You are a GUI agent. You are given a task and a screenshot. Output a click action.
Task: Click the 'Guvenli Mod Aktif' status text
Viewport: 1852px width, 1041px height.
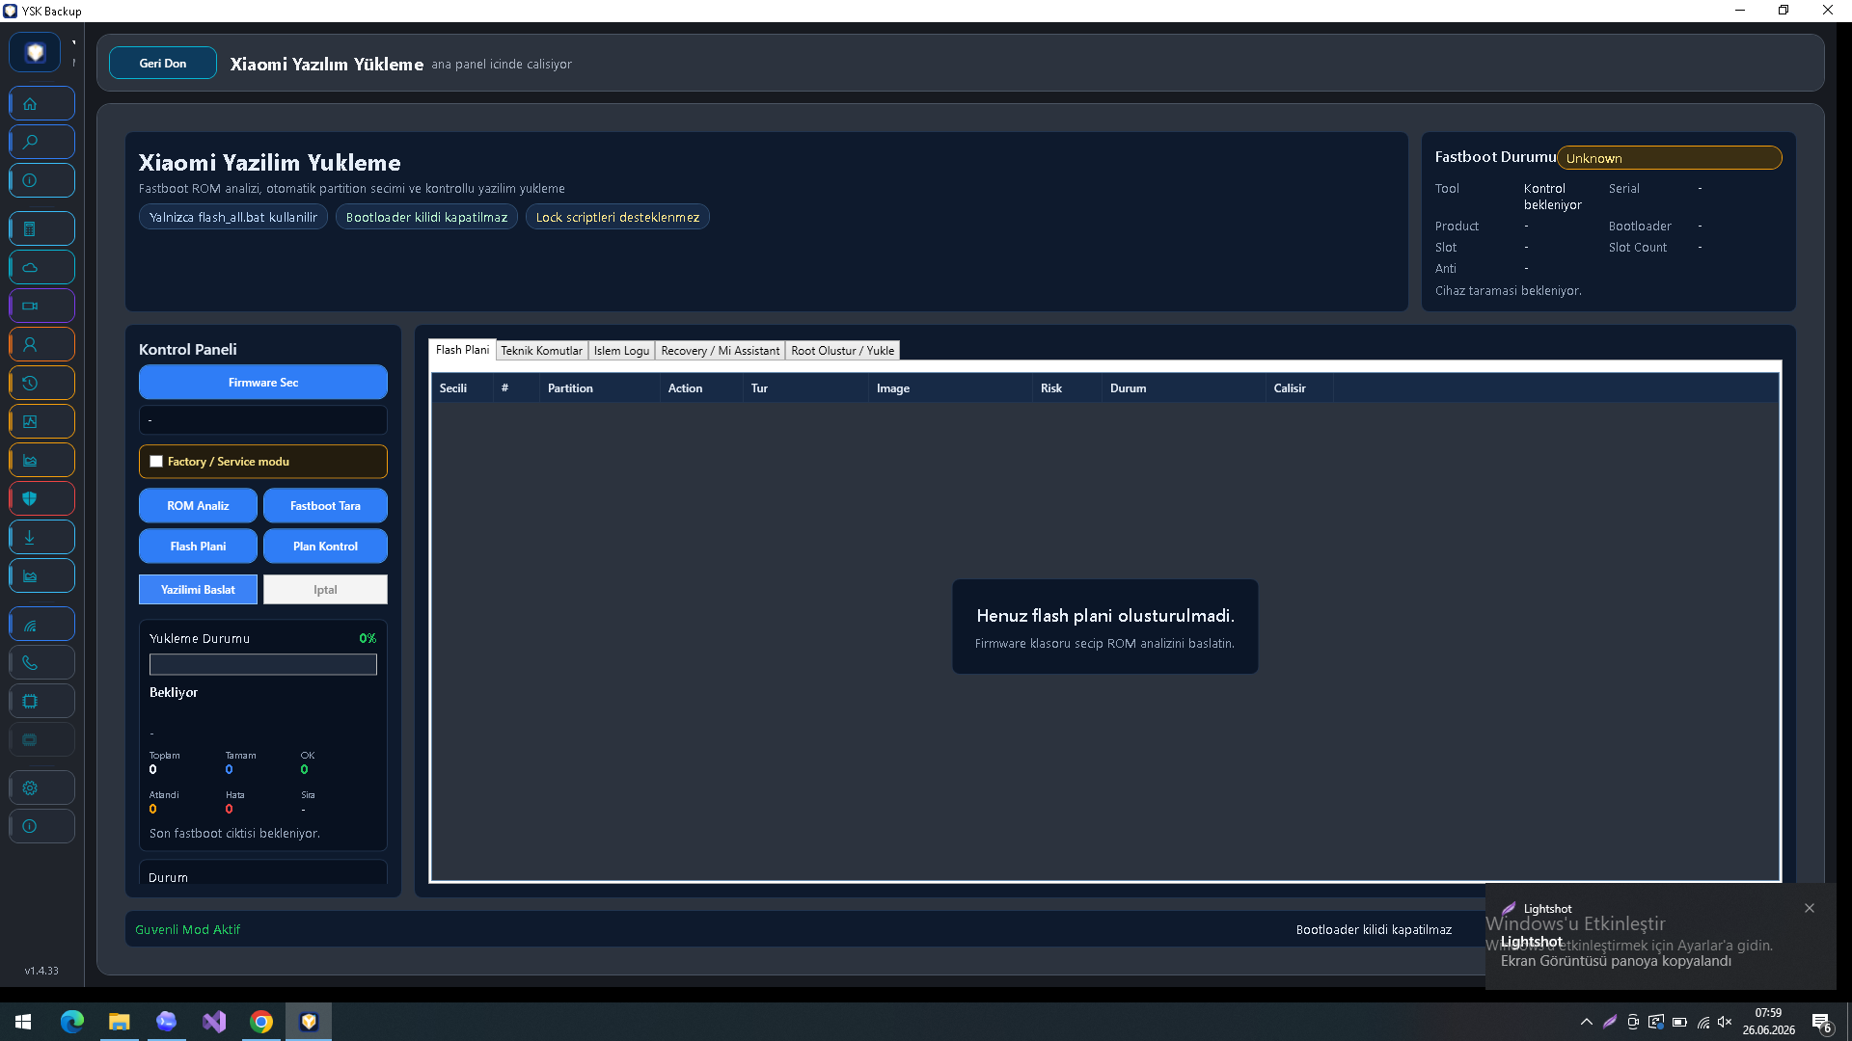[188, 930]
